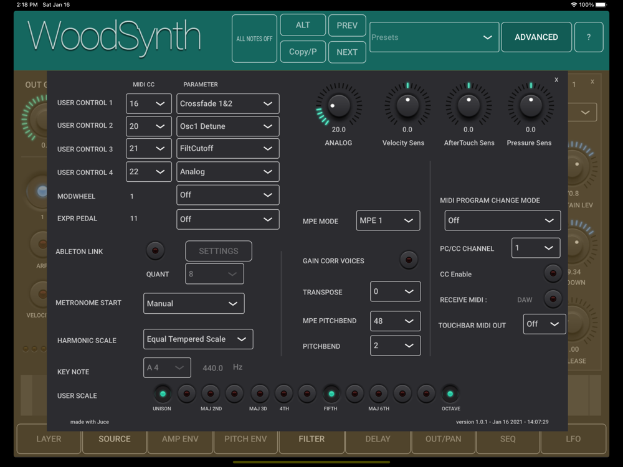Select the OCTAVE user scale LED button
The height and width of the screenshot is (467, 623).
[x=450, y=394]
